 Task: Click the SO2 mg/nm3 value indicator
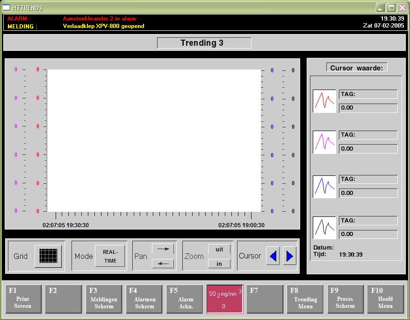(x=225, y=299)
